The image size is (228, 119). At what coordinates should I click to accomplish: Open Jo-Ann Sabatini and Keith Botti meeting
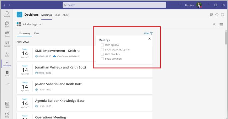(59, 84)
